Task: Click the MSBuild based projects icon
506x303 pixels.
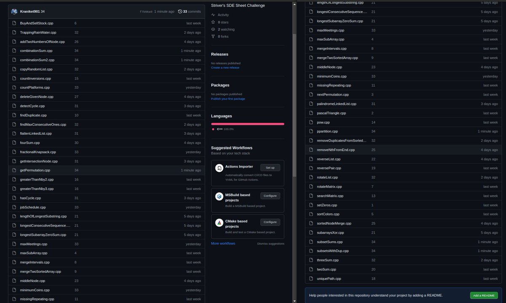Action: pyautogui.click(x=219, y=197)
